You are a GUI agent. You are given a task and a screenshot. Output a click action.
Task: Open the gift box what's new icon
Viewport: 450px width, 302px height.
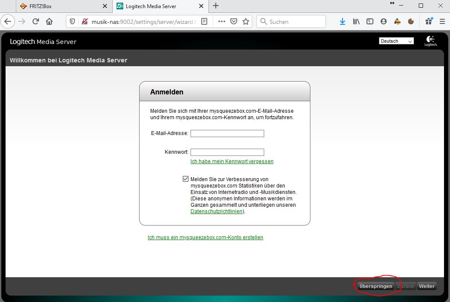(429, 21)
